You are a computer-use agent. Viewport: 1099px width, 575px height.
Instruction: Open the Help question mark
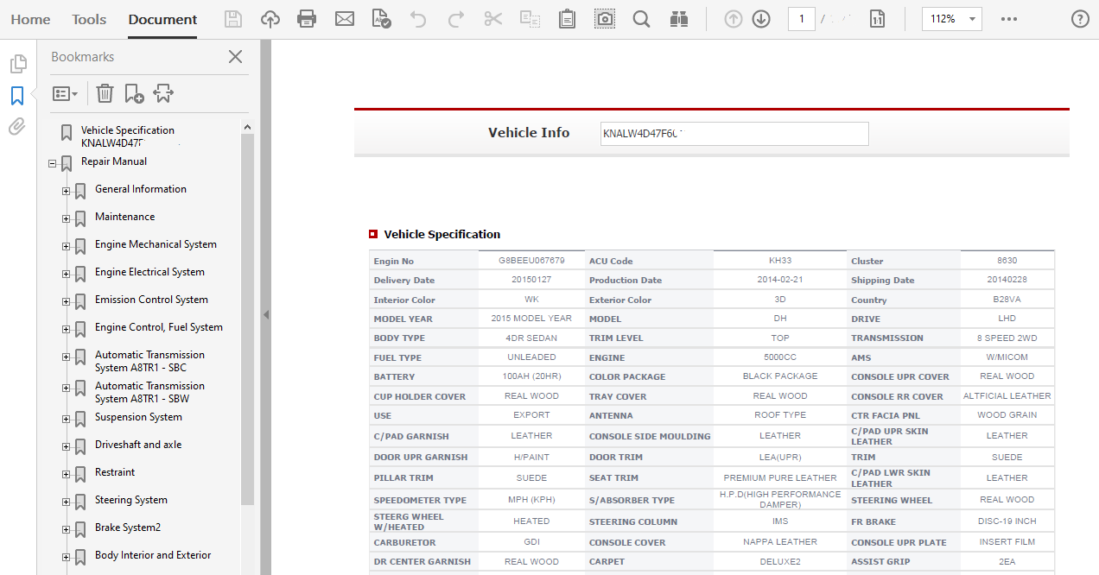(1080, 19)
